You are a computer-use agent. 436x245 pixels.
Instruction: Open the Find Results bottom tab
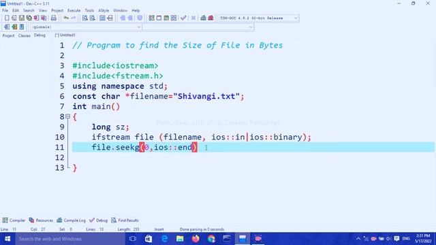click(125, 220)
